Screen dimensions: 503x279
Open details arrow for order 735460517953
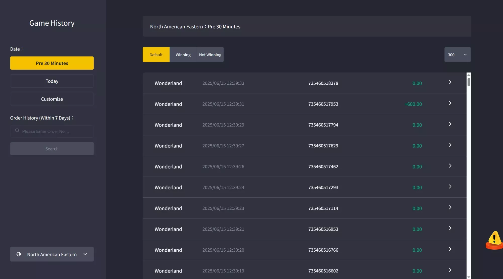[450, 103]
